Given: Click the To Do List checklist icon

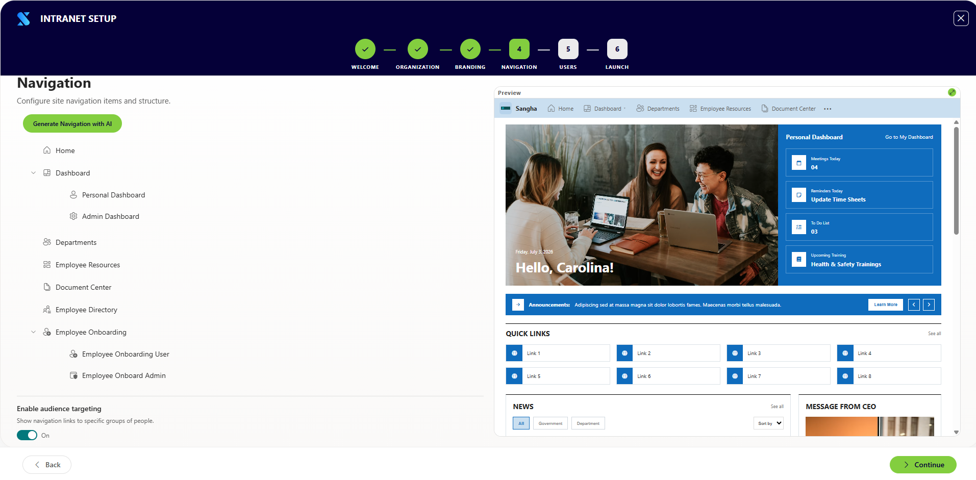Looking at the screenshot, I should click(x=799, y=227).
